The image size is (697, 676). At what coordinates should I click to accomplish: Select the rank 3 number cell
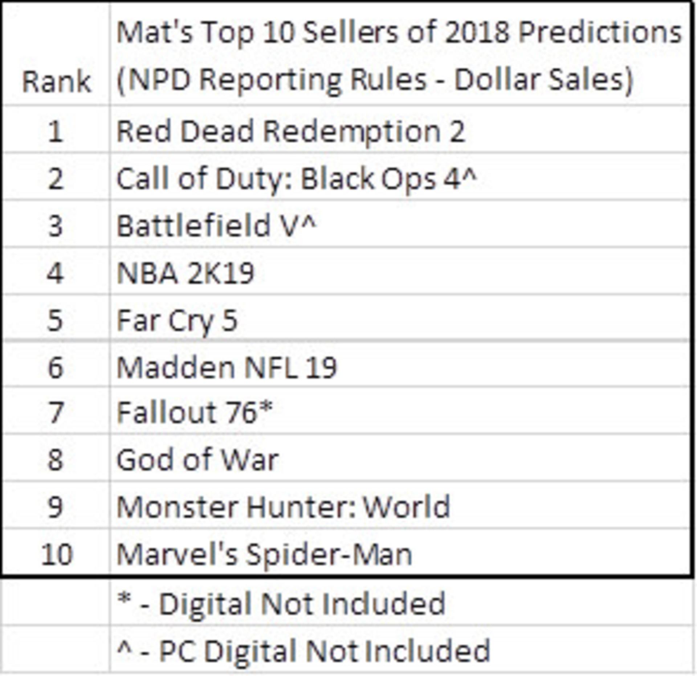tap(56, 223)
